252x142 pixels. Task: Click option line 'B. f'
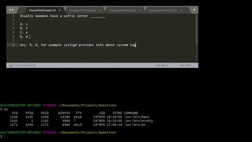pos(24,28)
